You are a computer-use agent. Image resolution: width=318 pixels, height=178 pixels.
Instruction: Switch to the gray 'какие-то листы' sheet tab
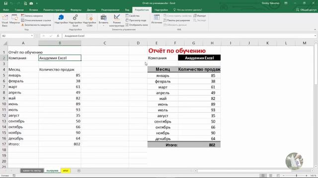click(x=32, y=171)
